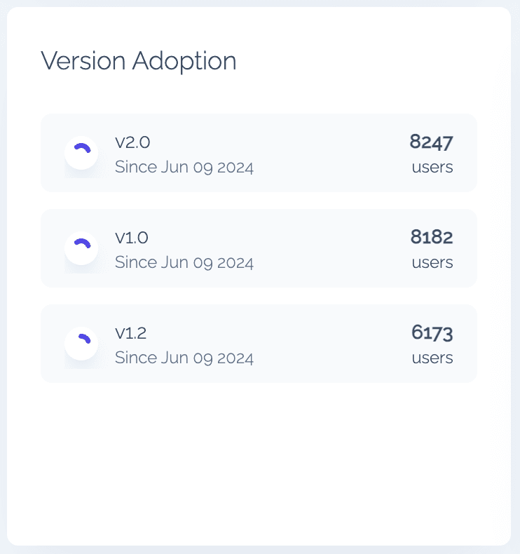Open the v1.2 row card's empty middle area

tap(329, 344)
